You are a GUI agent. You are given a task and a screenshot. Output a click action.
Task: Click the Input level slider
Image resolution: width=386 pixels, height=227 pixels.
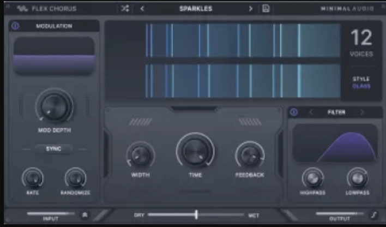[x=51, y=213]
